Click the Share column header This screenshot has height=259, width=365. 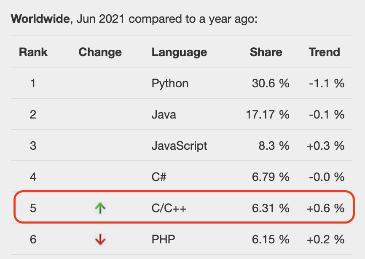266,52
